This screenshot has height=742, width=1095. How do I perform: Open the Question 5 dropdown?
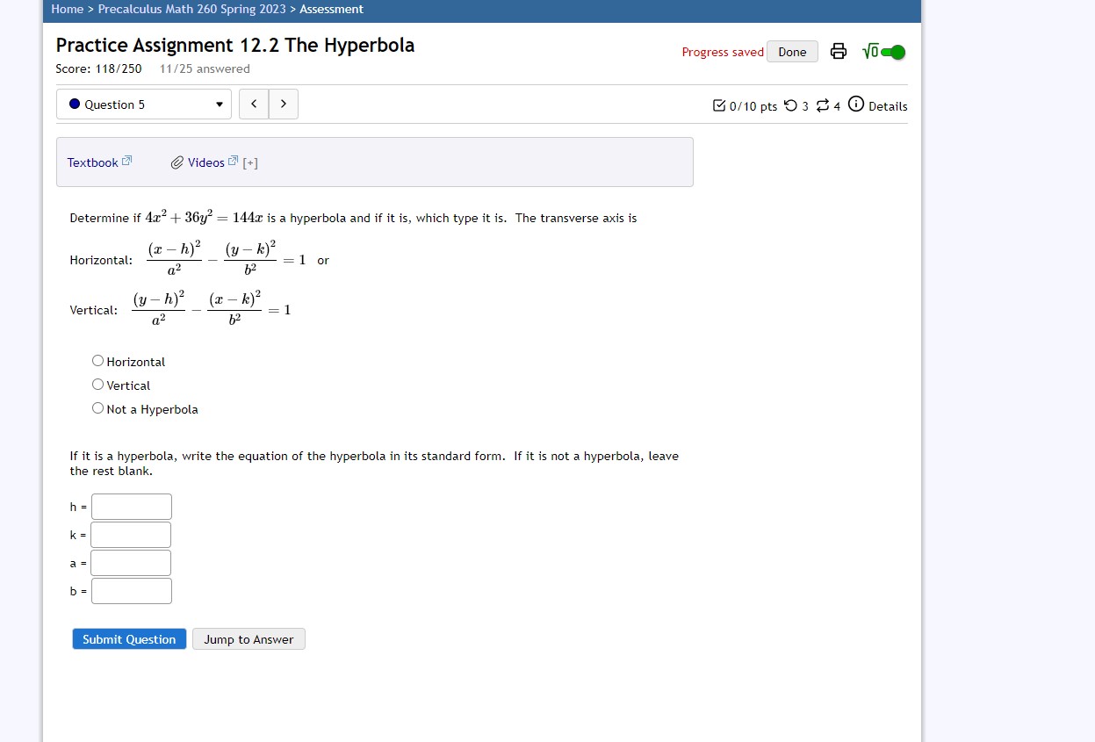[143, 104]
